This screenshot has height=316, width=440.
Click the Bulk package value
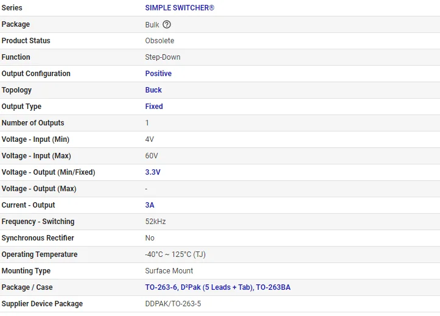point(152,25)
